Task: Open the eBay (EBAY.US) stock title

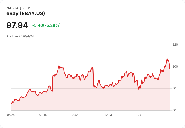Action: (x=26, y=14)
